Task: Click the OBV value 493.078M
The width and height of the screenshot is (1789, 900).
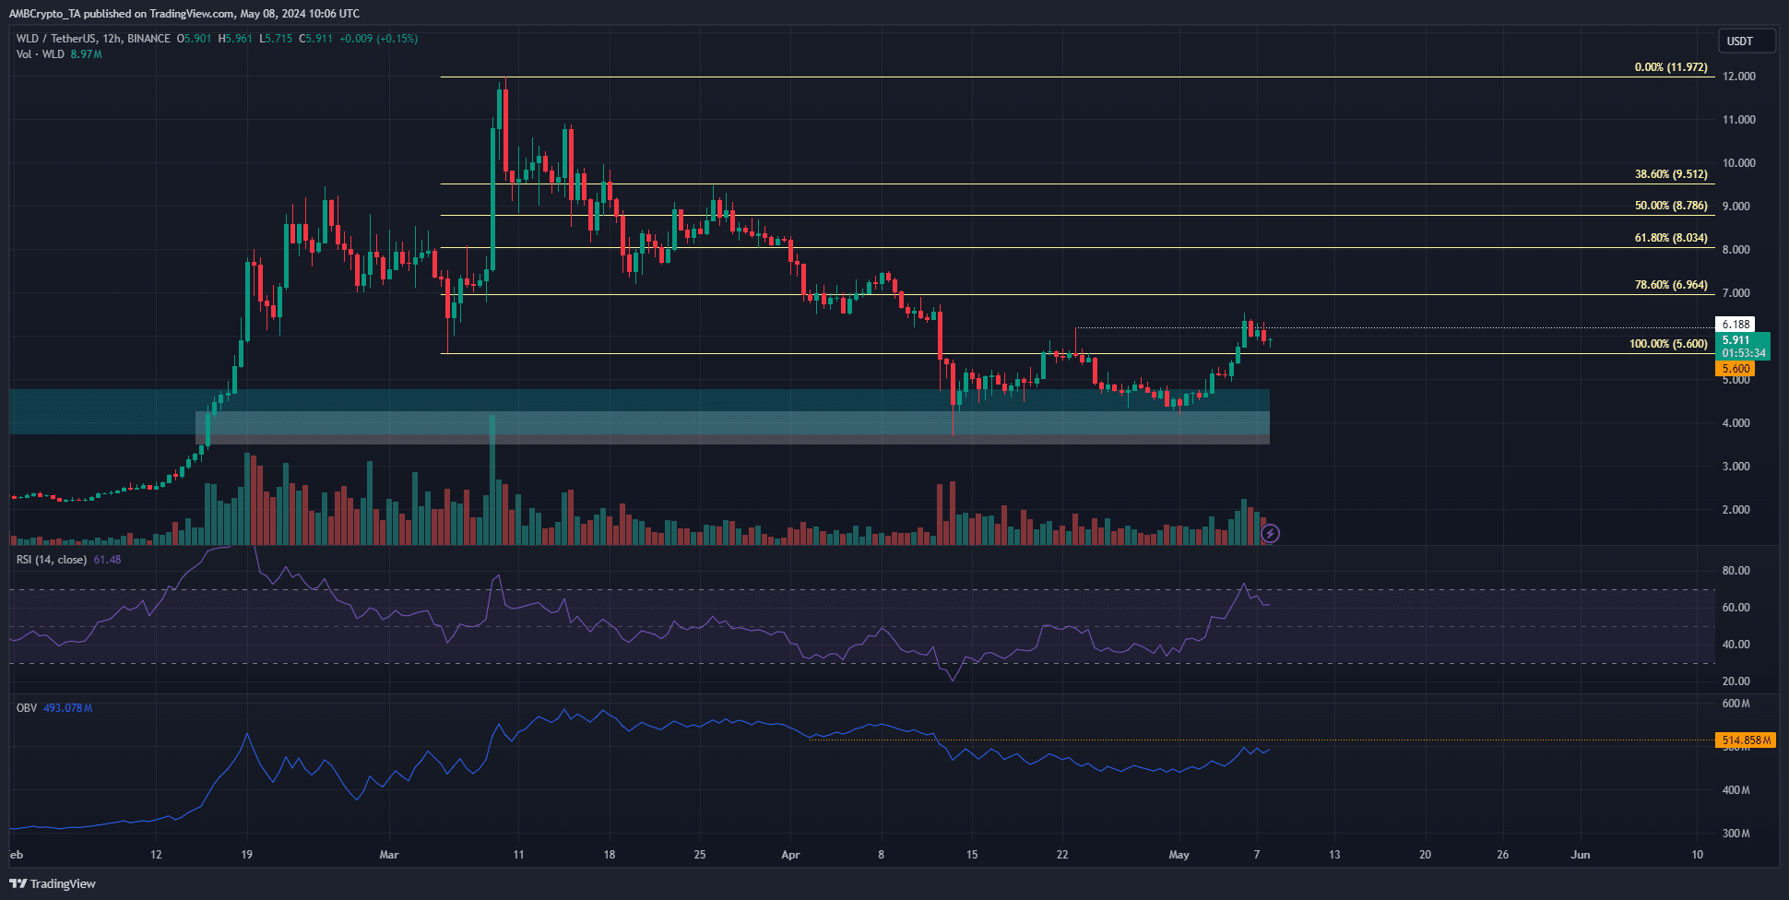Action: [68, 708]
